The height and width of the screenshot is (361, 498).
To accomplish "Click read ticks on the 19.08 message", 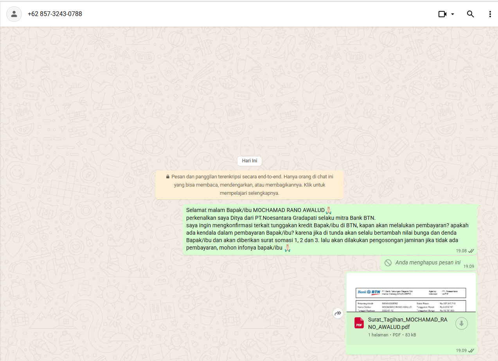I will (471, 251).
